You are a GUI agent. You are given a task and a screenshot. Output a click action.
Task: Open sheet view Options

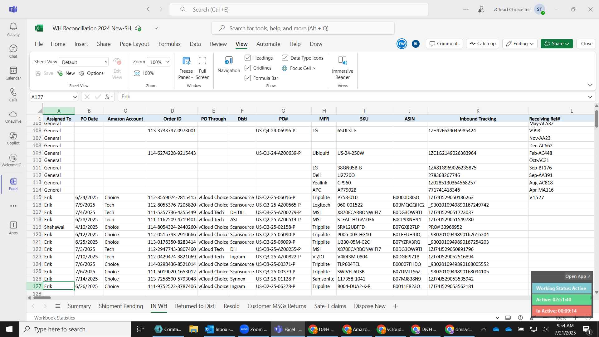click(91, 73)
